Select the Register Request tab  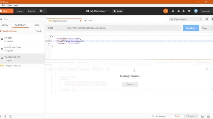[64, 21]
